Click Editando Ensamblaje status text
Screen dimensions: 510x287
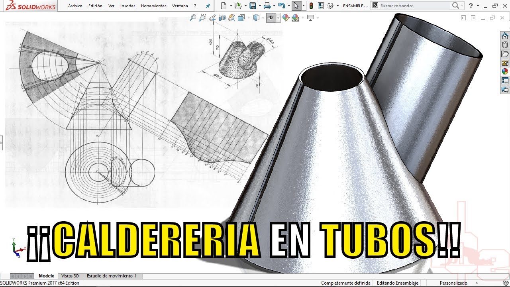click(x=398, y=283)
